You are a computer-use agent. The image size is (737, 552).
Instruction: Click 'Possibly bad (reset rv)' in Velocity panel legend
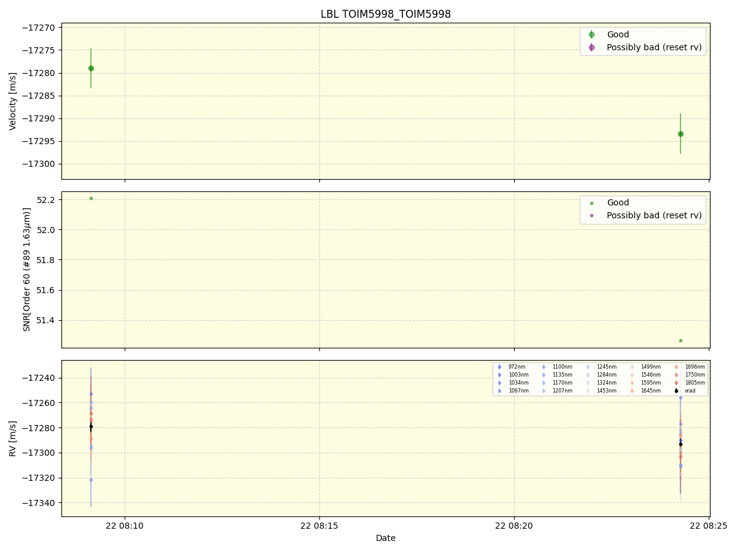pos(654,47)
